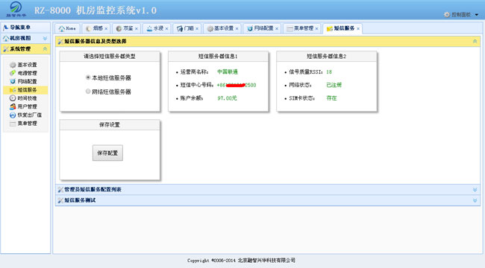Select the 网络短信服务器 radio button
Screen dimensions: 485x268
click(x=88, y=92)
